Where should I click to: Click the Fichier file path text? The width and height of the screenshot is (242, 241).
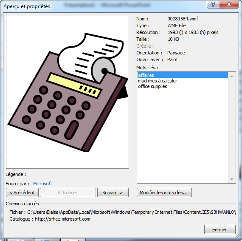[132, 212]
